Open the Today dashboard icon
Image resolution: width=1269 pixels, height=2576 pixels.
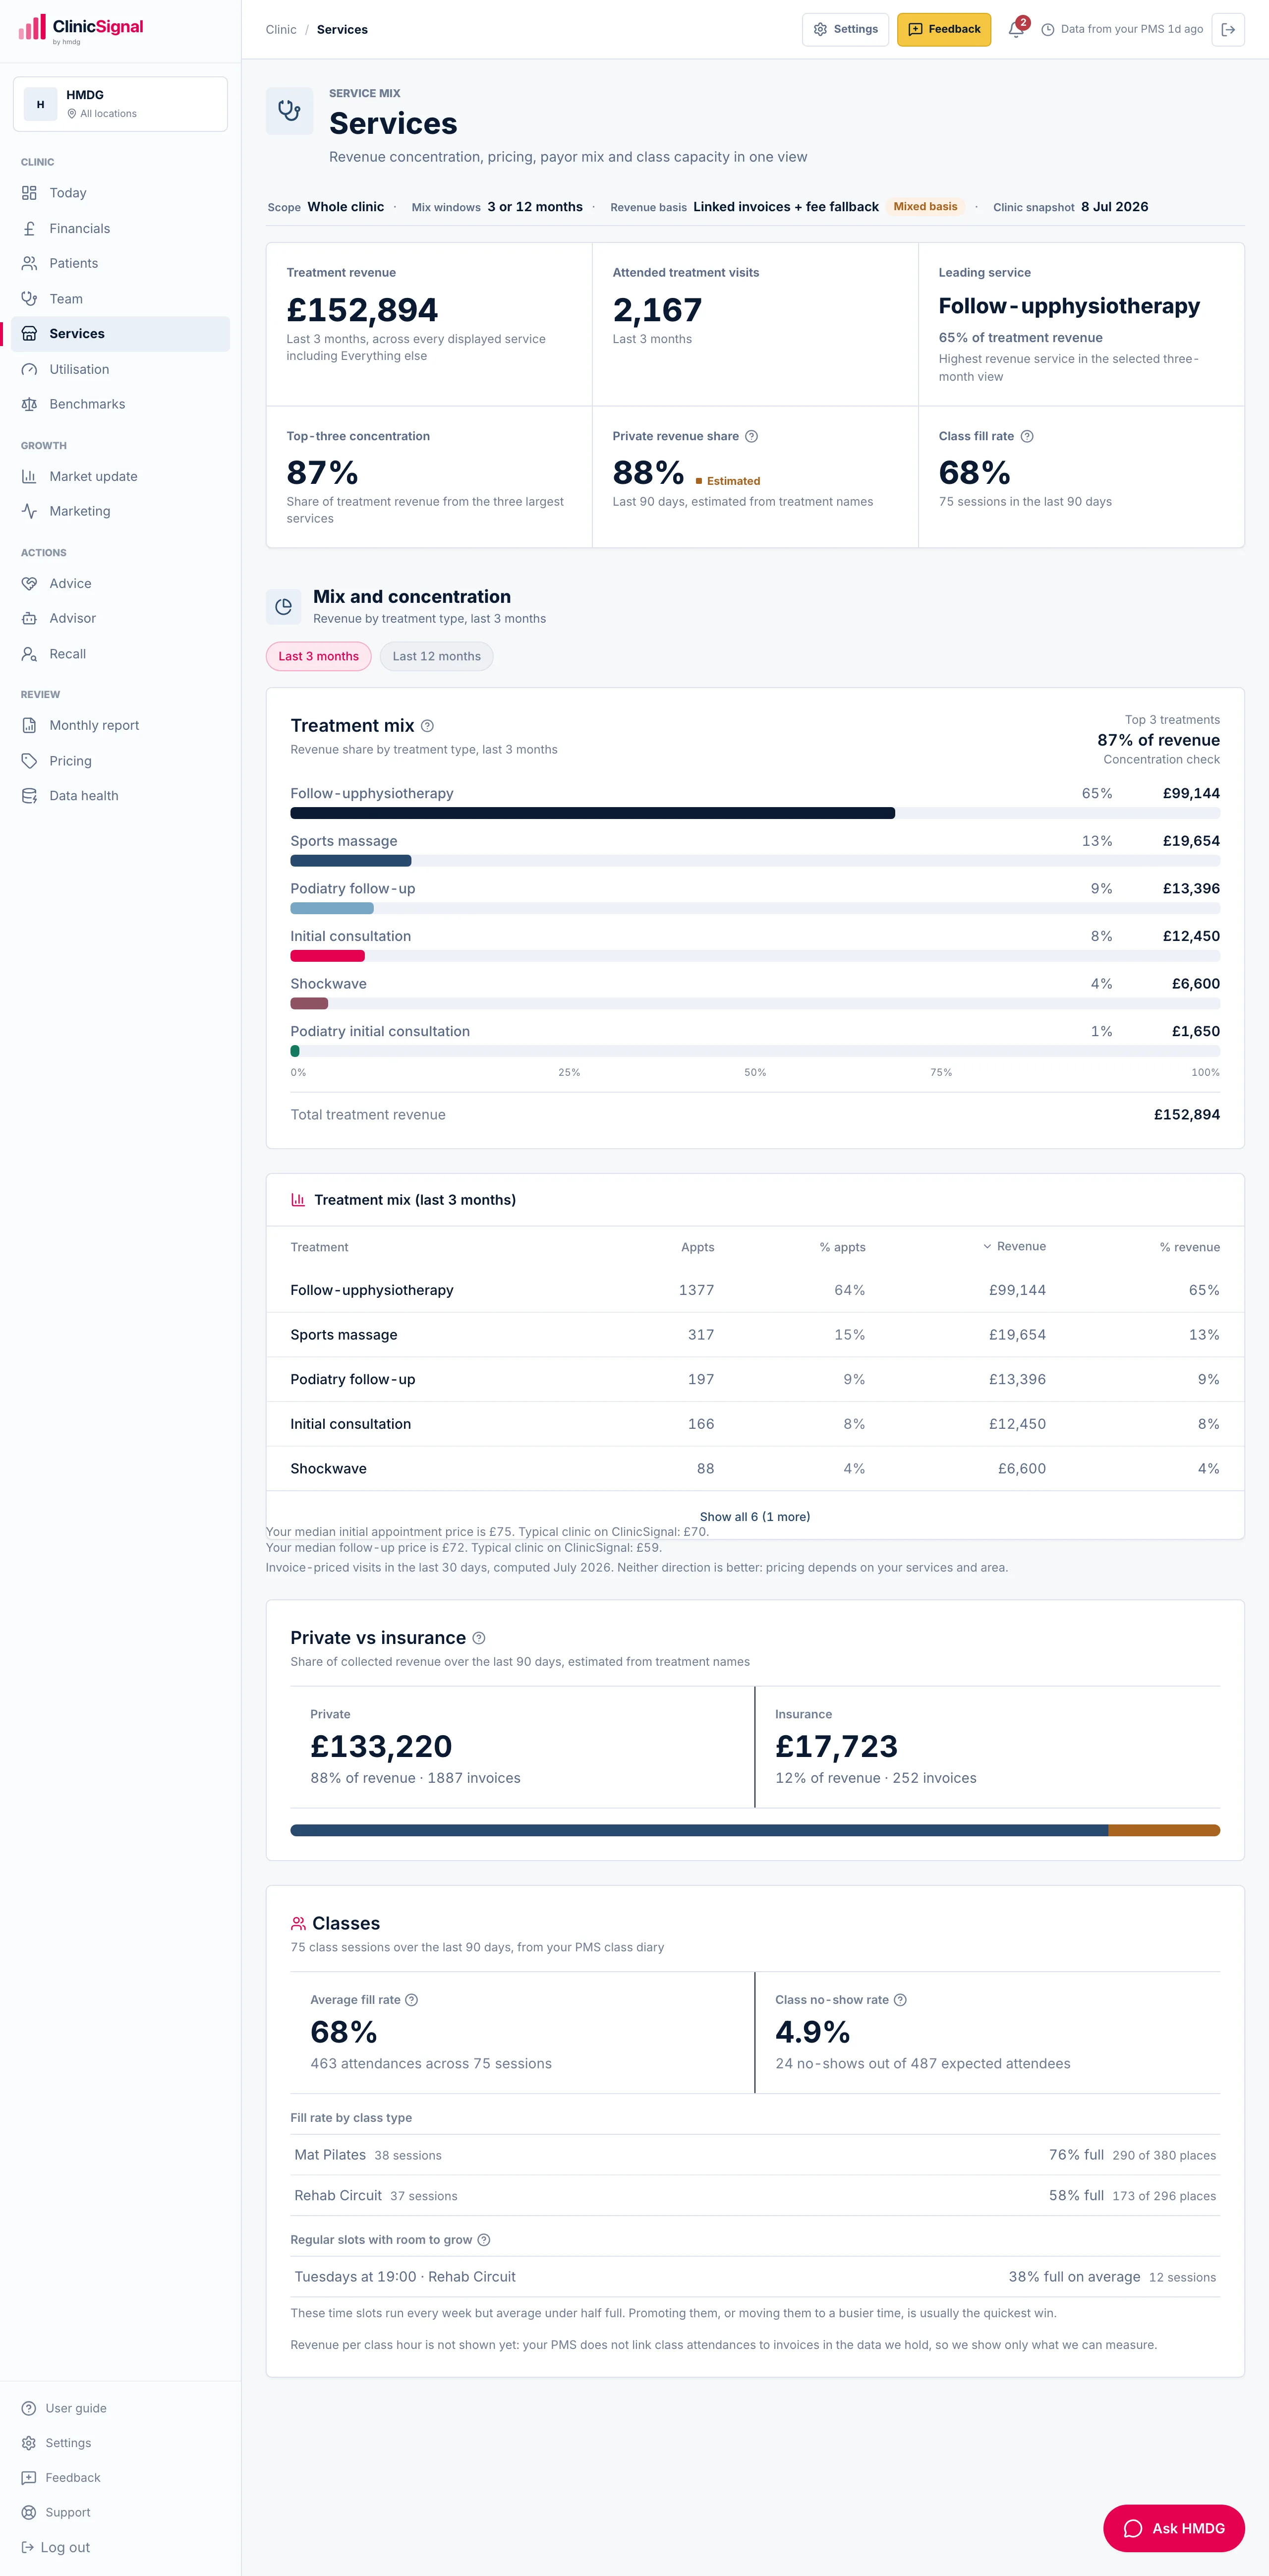[x=29, y=193]
